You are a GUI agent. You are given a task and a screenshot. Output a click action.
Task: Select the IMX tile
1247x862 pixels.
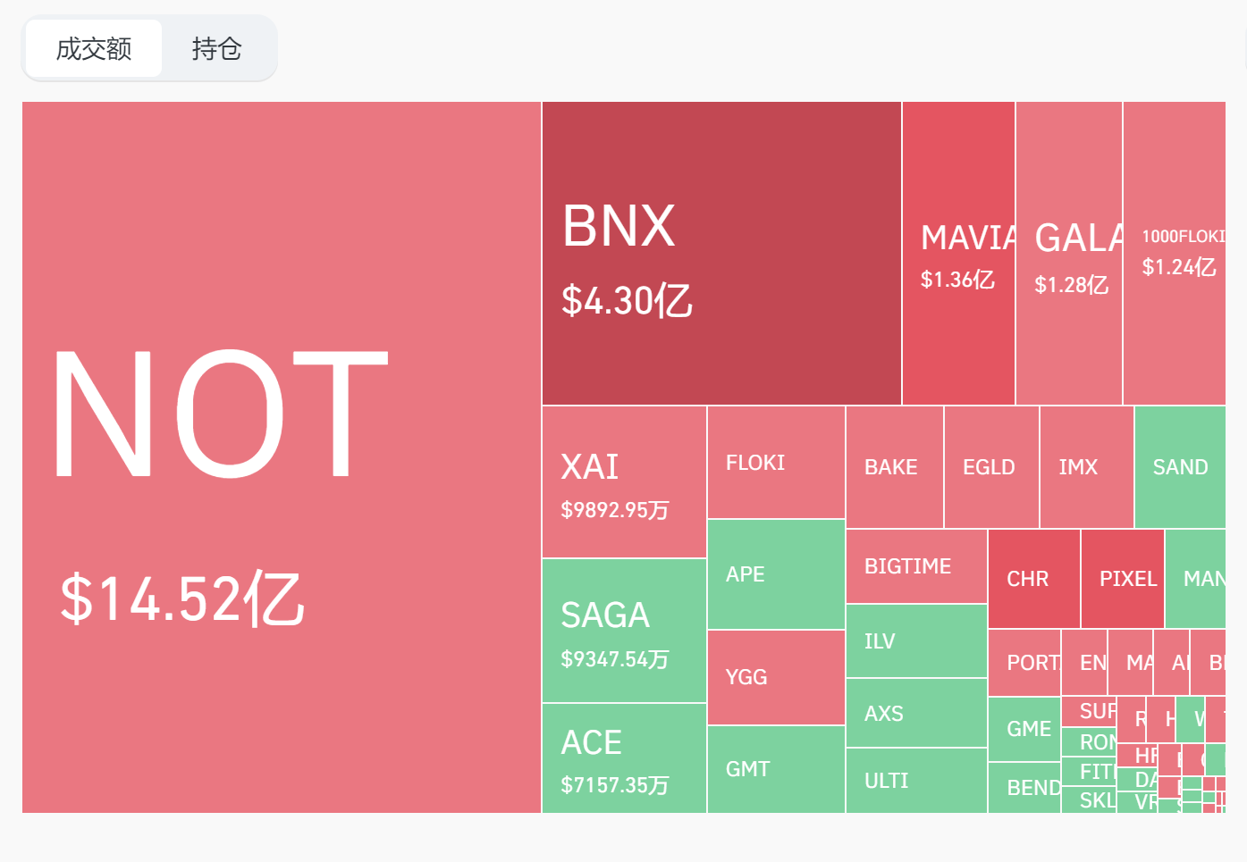[x=1086, y=467]
